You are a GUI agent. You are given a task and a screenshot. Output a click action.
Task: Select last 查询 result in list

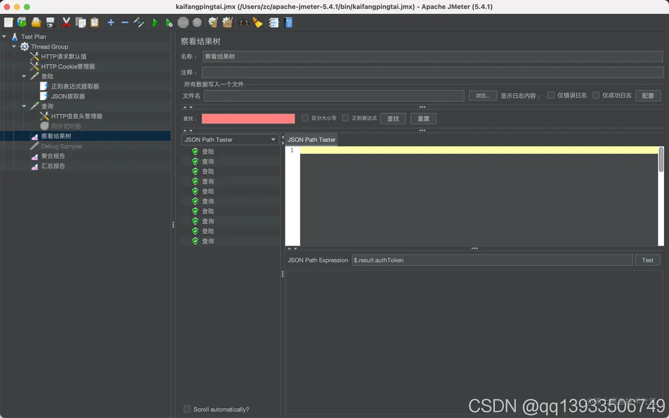pyautogui.click(x=208, y=241)
